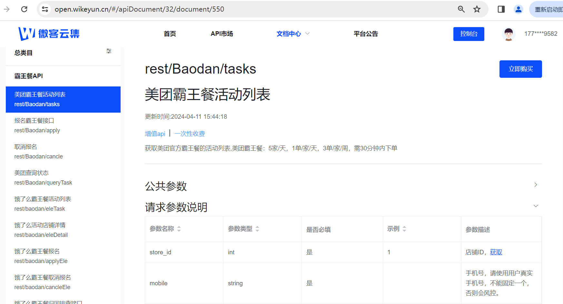Sort by 参数类型 column arrows
563x304 pixels.
(x=257, y=229)
